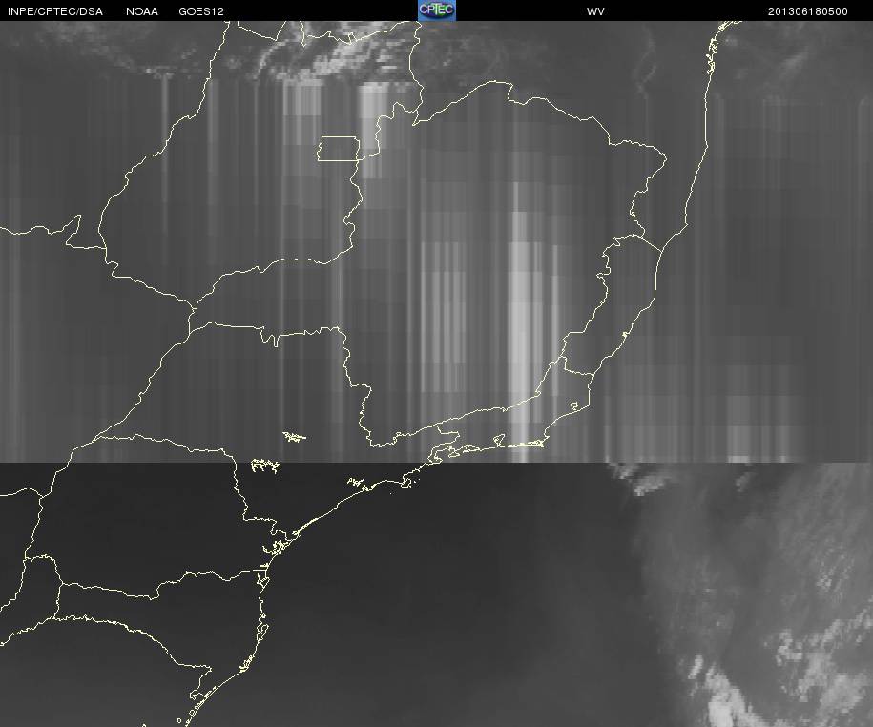Image resolution: width=873 pixels, height=727 pixels.
Task: Click the NOAA label in header
Action: (142, 11)
